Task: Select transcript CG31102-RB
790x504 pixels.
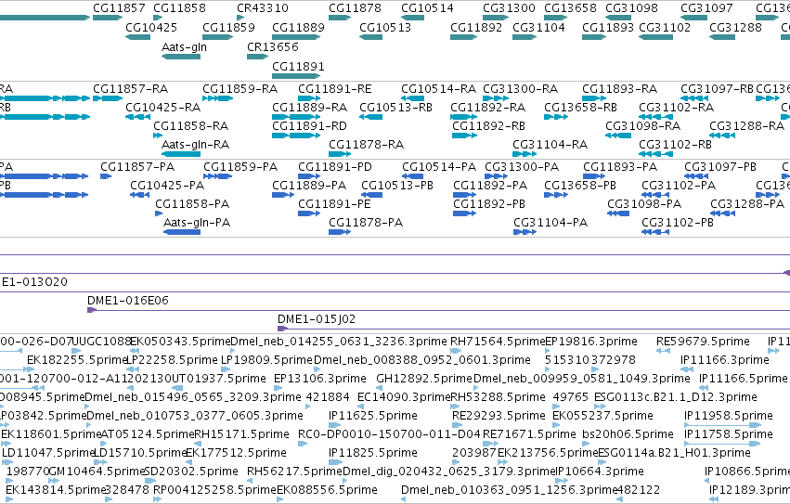Action: point(675,145)
